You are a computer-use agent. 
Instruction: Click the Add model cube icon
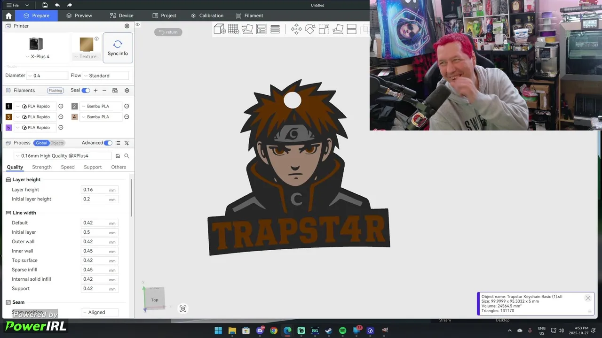220,29
